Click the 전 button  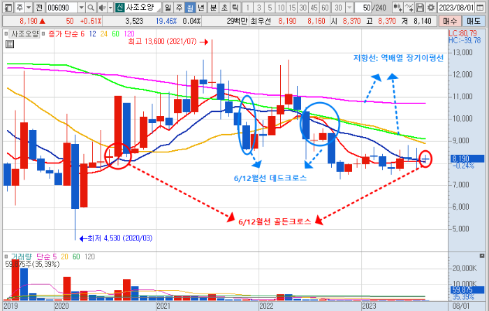coord(39,7)
